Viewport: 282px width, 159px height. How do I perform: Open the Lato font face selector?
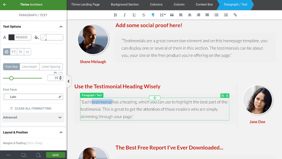(x=33, y=97)
